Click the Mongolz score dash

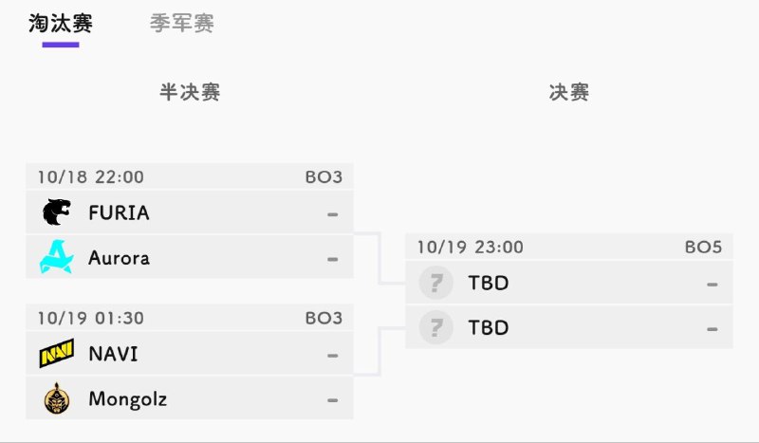pyautogui.click(x=332, y=399)
